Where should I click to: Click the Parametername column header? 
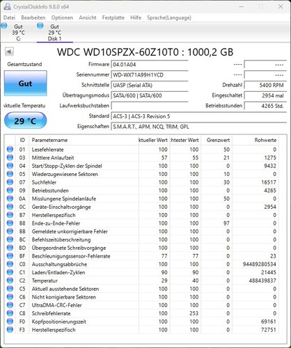click(84, 140)
